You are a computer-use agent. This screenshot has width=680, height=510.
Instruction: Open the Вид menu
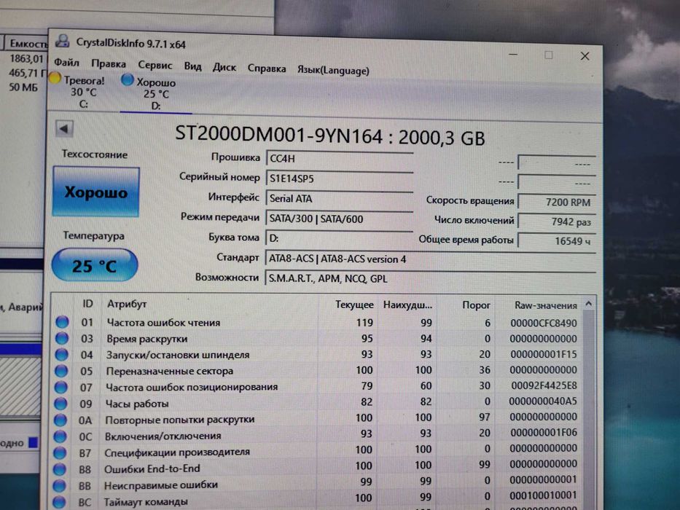tap(192, 66)
